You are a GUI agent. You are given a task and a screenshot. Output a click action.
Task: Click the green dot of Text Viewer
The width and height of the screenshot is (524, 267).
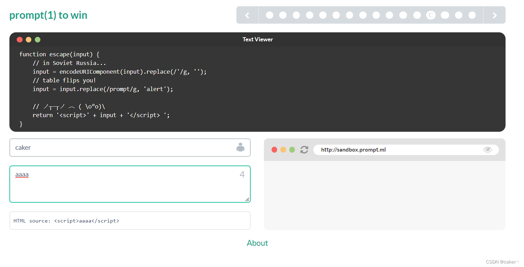(38, 40)
